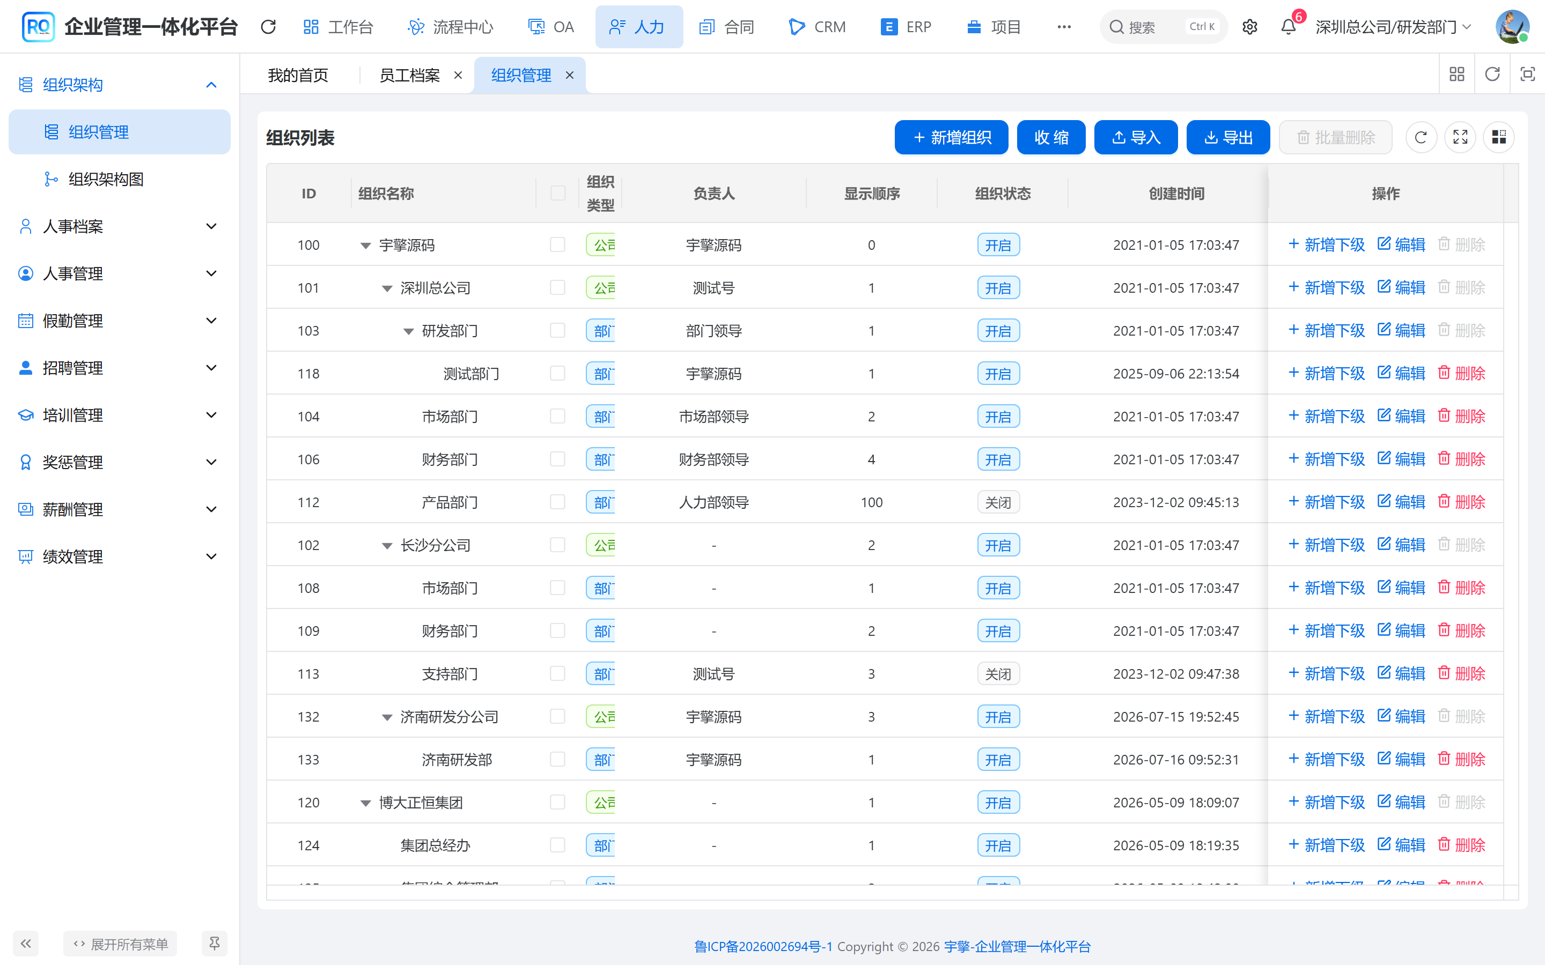The image size is (1545, 965).
Task: Open 组织架构图 in the sidebar
Action: pyautogui.click(x=120, y=180)
